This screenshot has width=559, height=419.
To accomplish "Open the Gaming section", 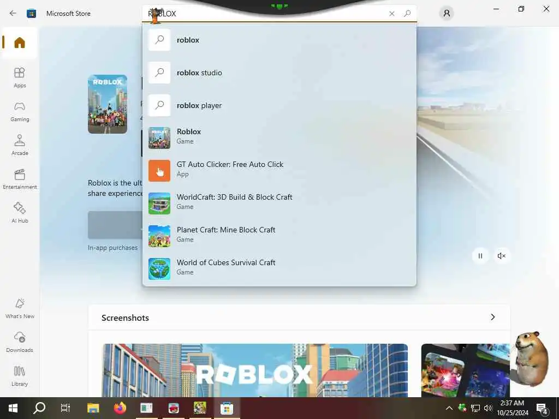I will click(x=20, y=111).
